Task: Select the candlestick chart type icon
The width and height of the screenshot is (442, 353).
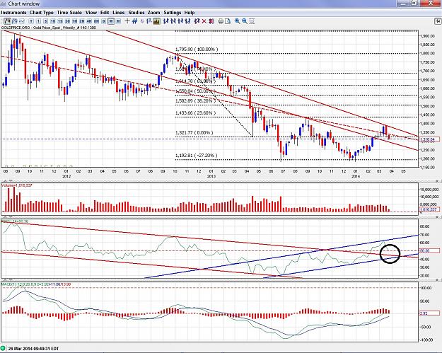Action: click(7, 21)
